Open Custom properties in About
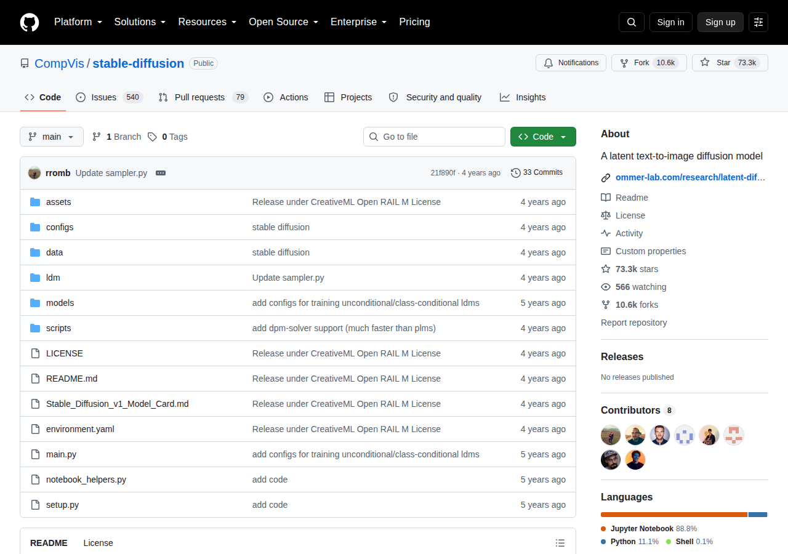Screen dimensions: 788x554 point(643,251)
